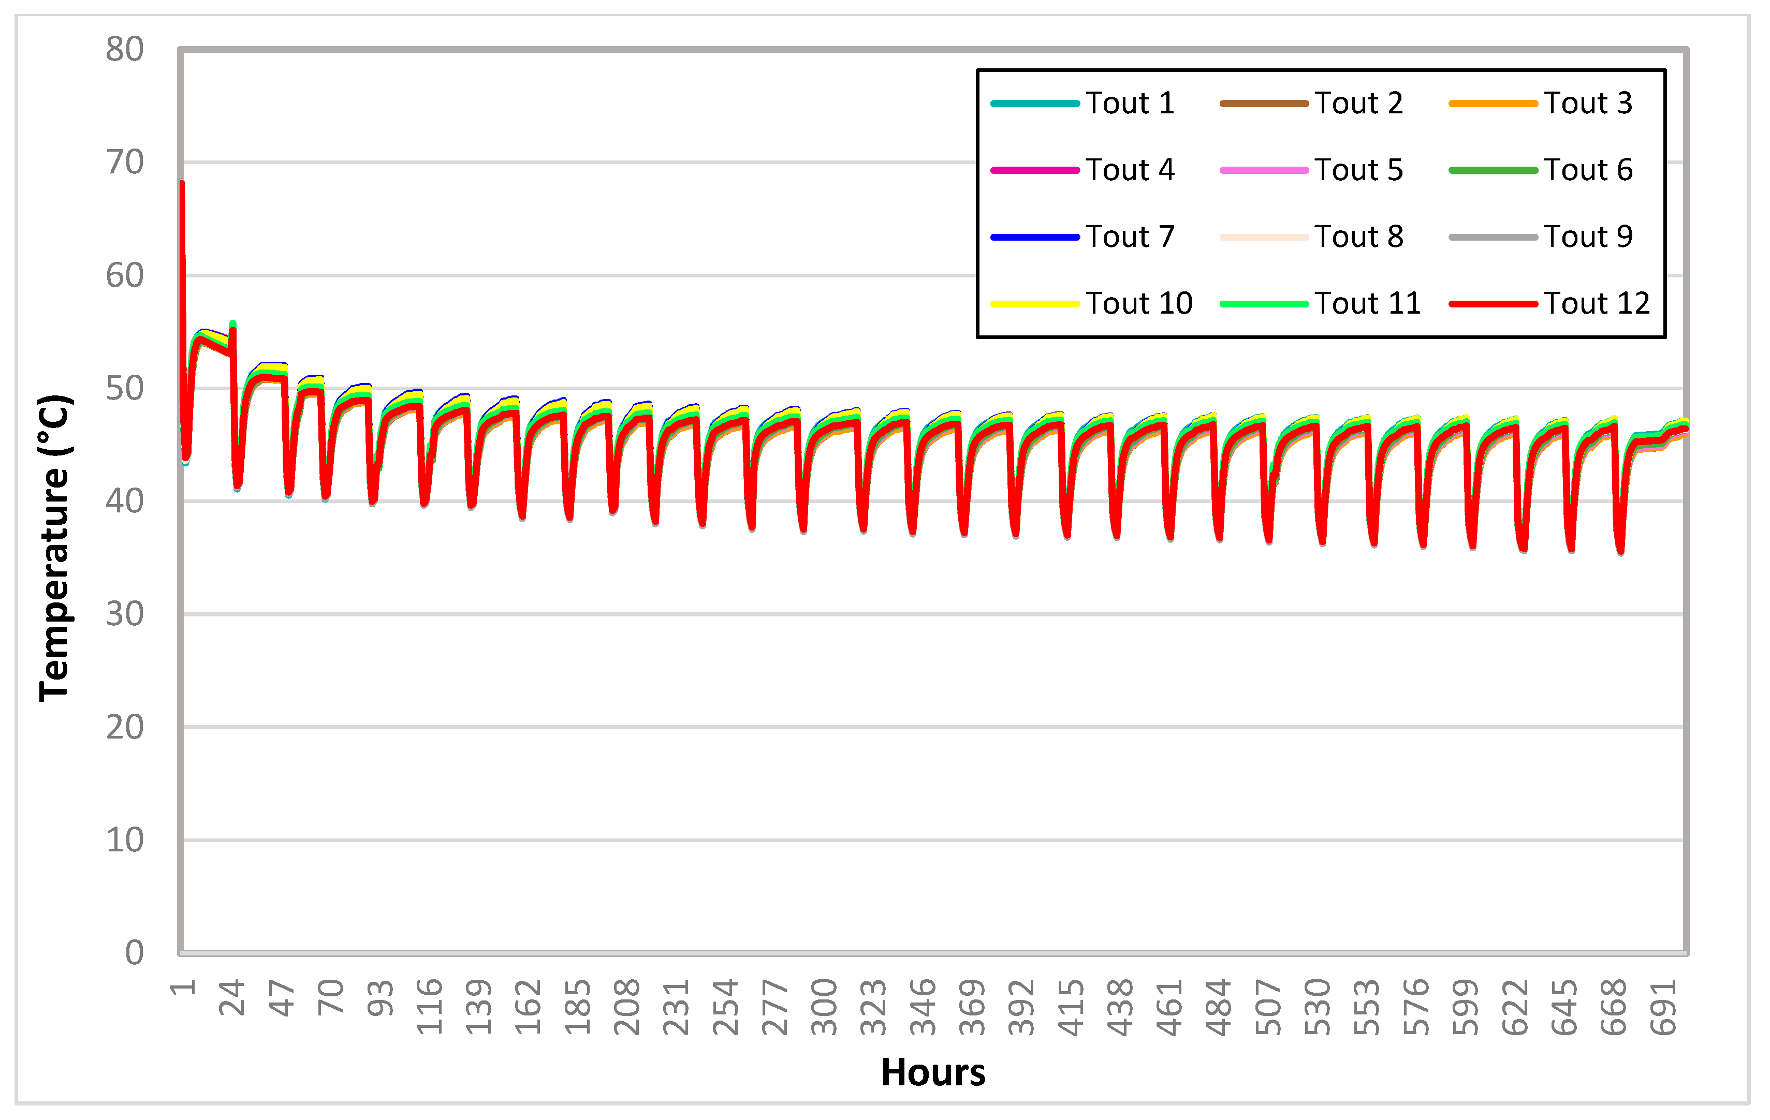Click the 346 tick on hours axis
This screenshot has width=1770, height=1120.
[x=923, y=1008]
